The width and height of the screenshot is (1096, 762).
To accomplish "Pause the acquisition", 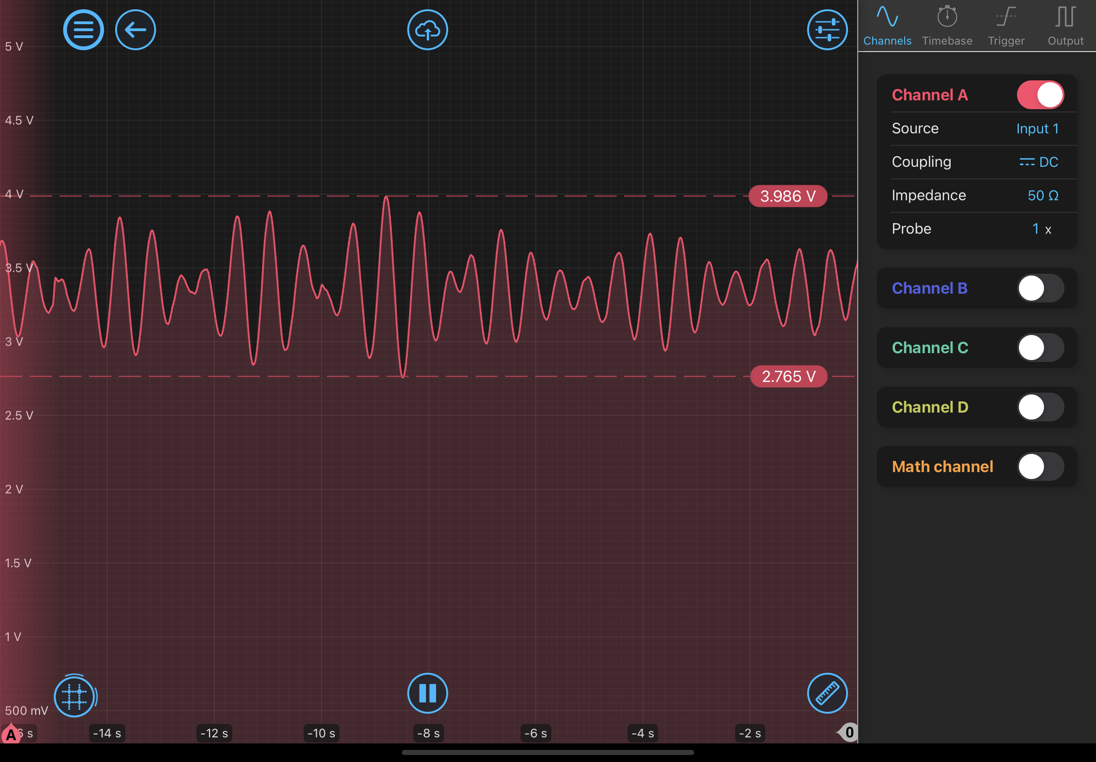I will tap(428, 693).
